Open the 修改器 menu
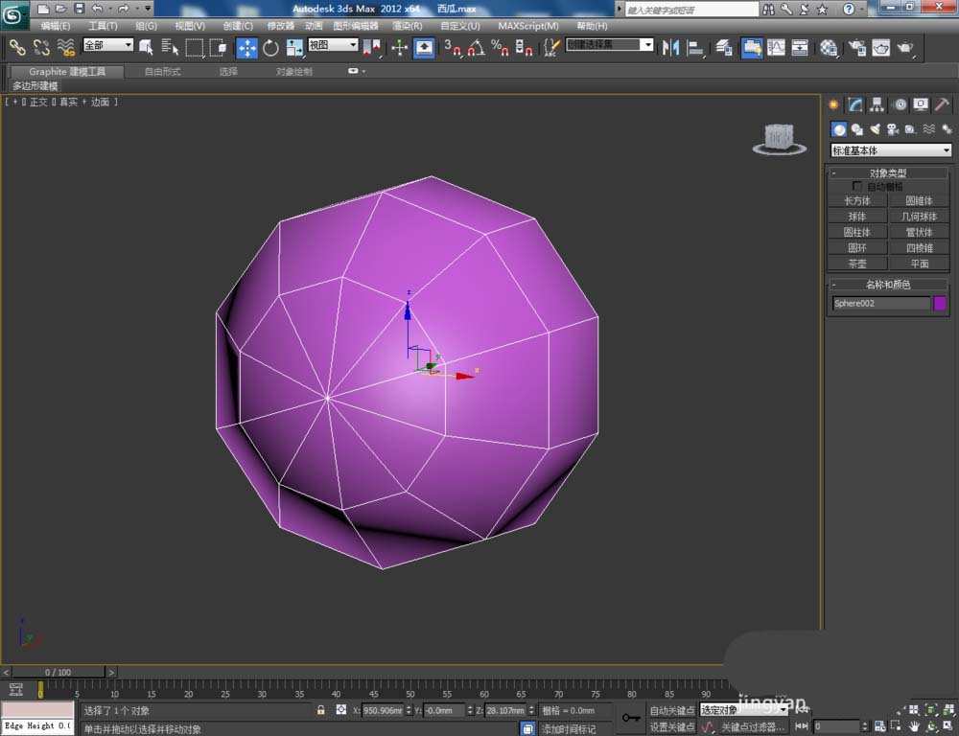 [281, 26]
